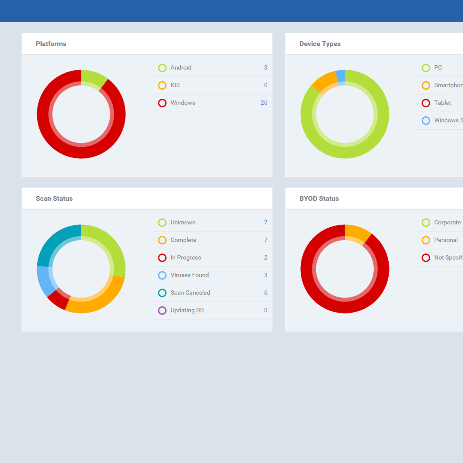Click the Platforms panel title
This screenshot has height=463, width=463.
pyautogui.click(x=51, y=44)
